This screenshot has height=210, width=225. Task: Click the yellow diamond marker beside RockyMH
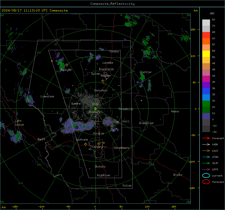(x=67, y=65)
